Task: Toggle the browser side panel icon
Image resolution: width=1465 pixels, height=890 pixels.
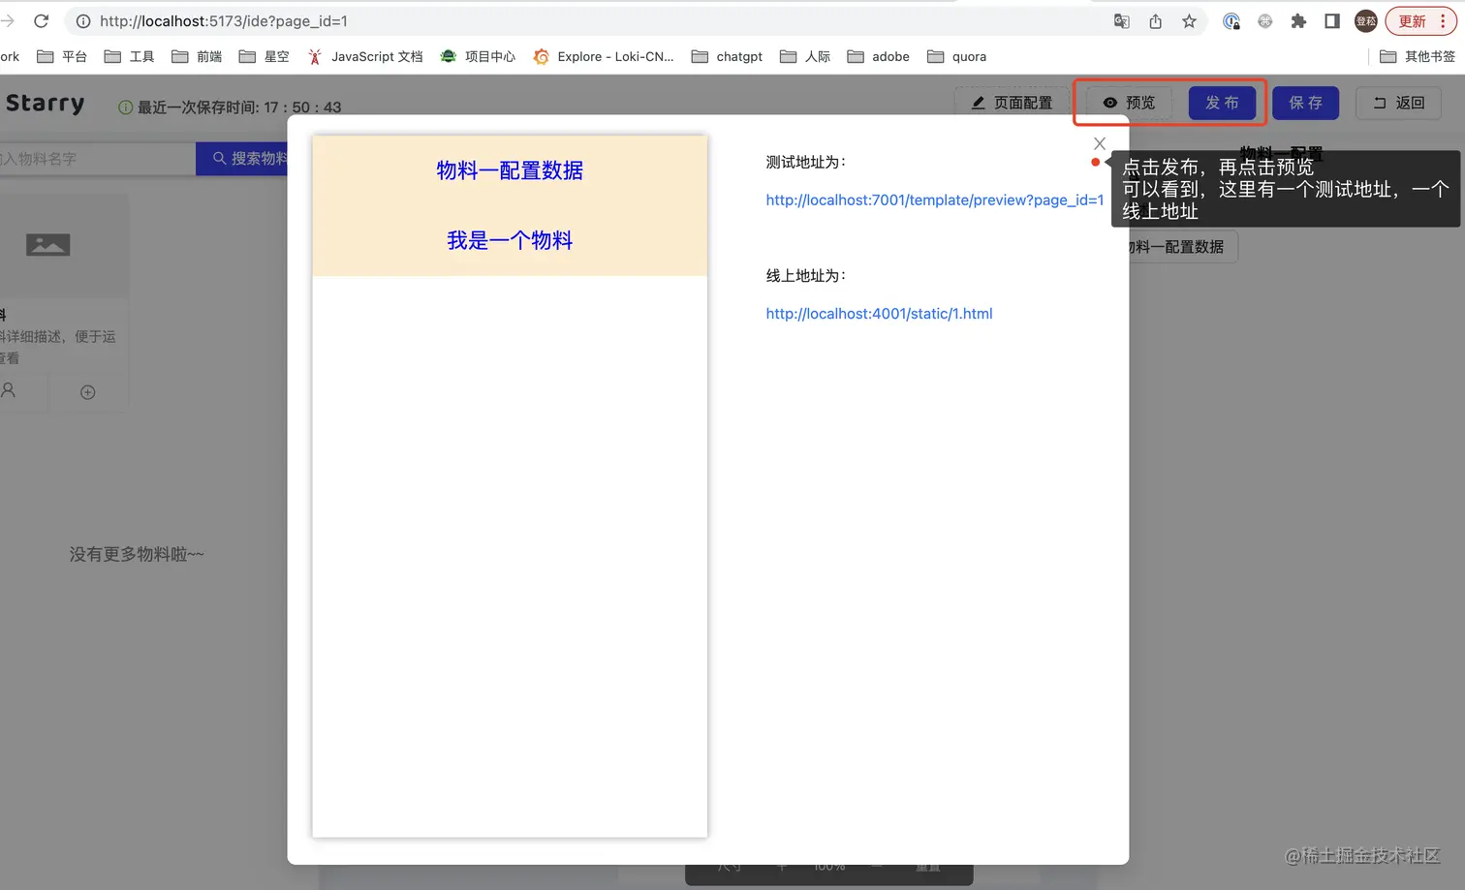Action: pyautogui.click(x=1332, y=21)
